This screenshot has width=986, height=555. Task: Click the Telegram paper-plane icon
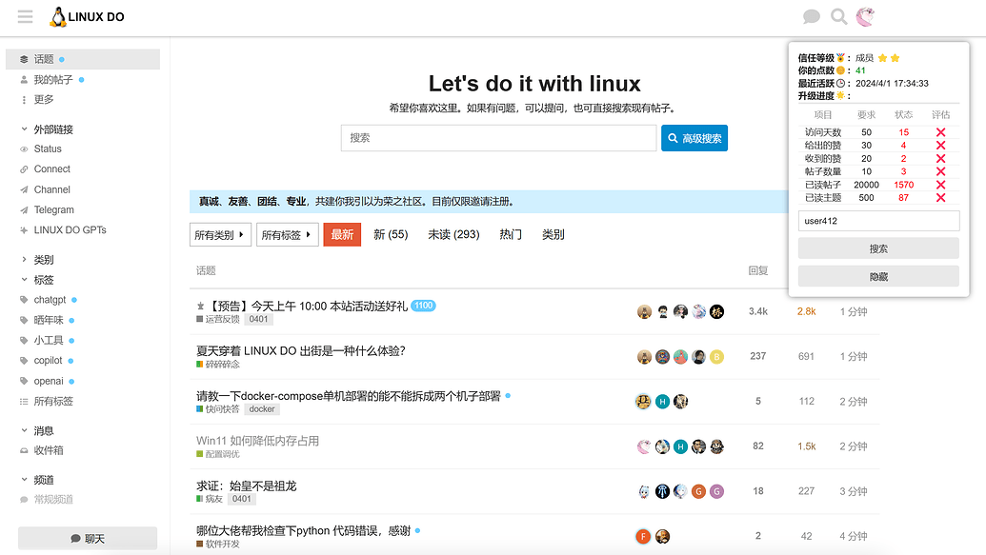coord(24,210)
